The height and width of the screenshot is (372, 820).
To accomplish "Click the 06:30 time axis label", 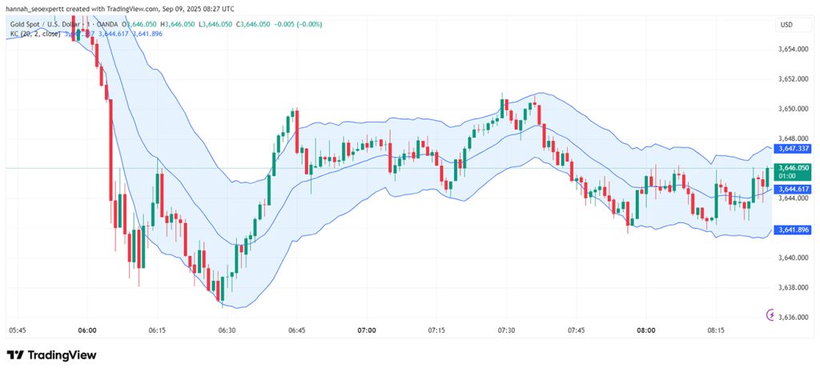I will (x=227, y=330).
